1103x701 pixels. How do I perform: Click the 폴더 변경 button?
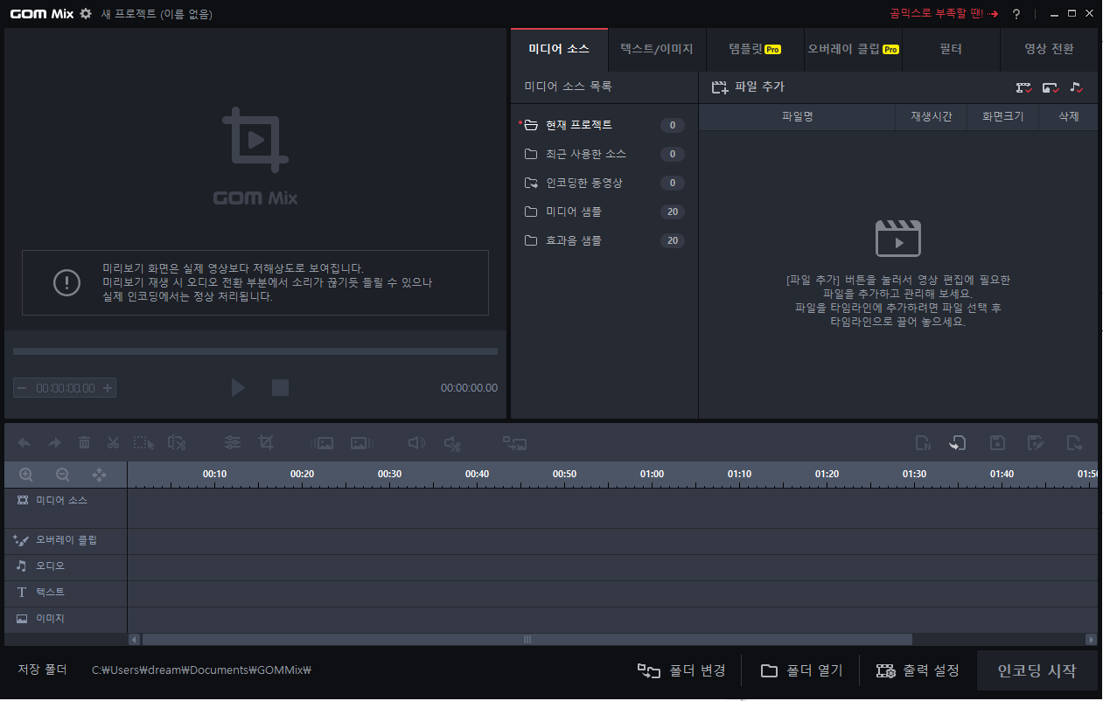[682, 671]
